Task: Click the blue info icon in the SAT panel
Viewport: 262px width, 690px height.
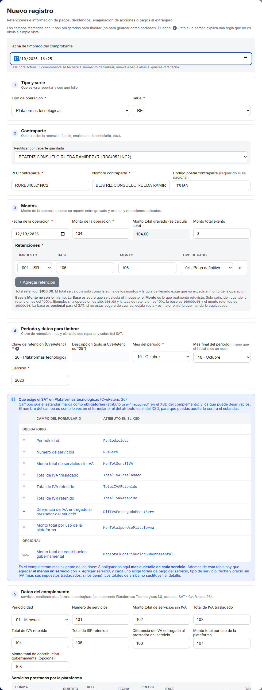Action: (x=13, y=399)
